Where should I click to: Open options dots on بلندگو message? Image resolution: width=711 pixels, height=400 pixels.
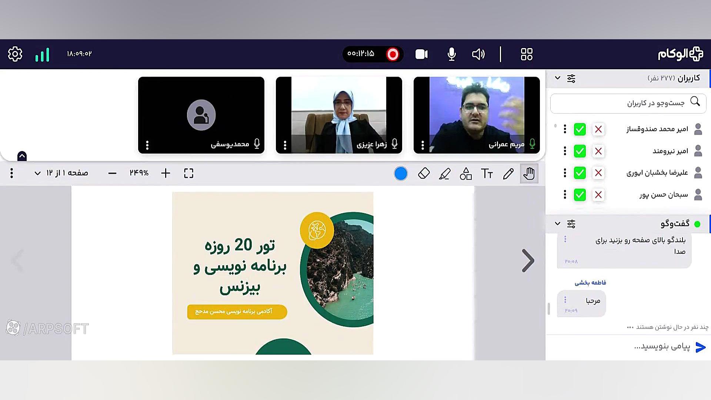click(565, 239)
